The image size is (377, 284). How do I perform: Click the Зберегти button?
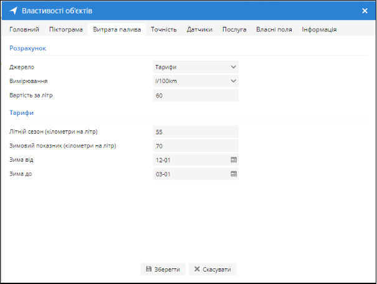[163, 269]
